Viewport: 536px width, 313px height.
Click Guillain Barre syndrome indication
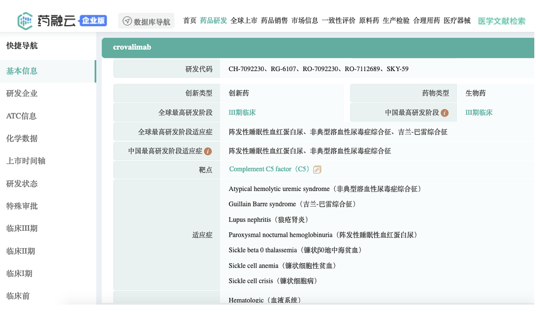pyautogui.click(x=293, y=204)
